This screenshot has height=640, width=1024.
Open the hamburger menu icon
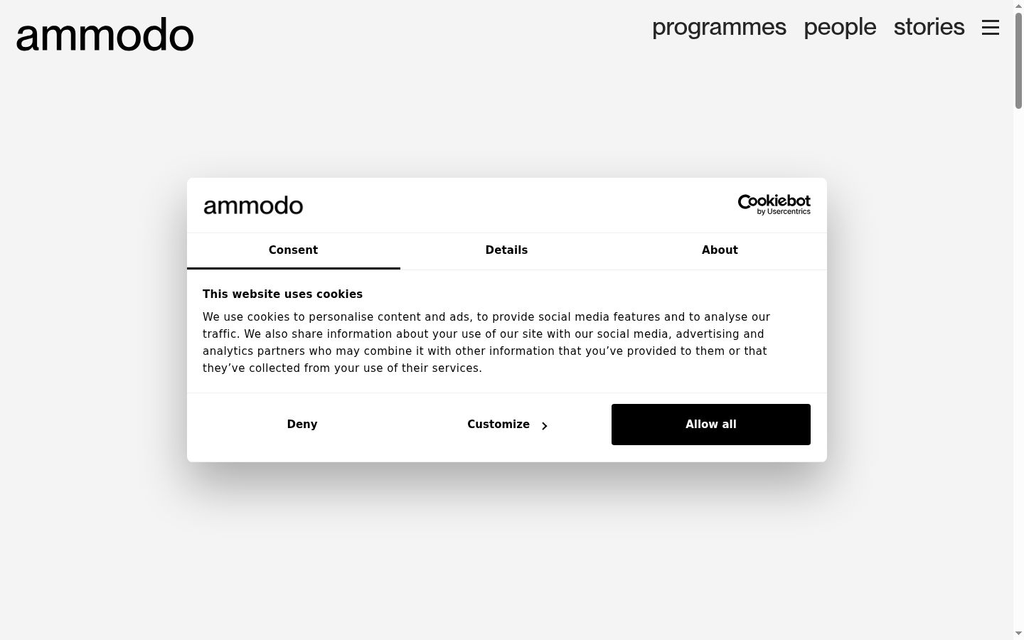click(x=991, y=28)
